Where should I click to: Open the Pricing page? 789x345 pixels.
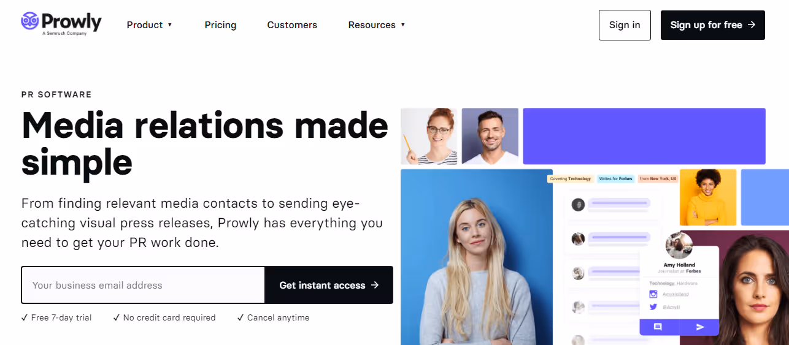pyautogui.click(x=220, y=25)
